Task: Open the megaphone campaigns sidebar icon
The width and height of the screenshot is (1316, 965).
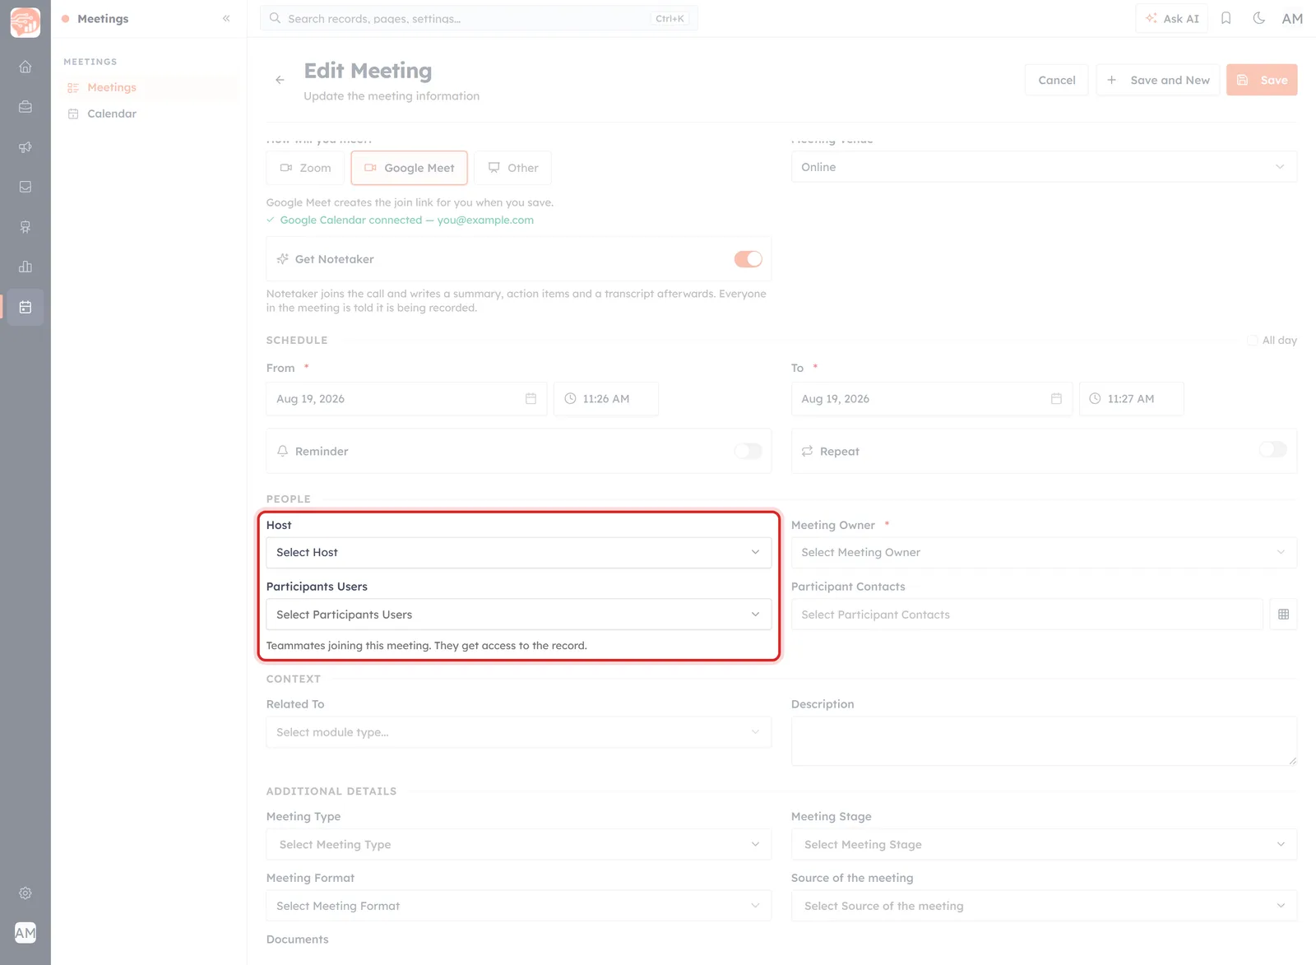Action: click(25, 147)
